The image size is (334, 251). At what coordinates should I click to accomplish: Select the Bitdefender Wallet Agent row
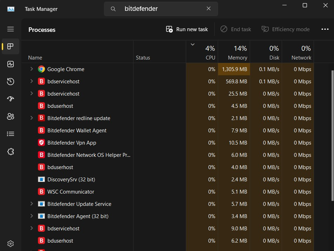click(168, 130)
